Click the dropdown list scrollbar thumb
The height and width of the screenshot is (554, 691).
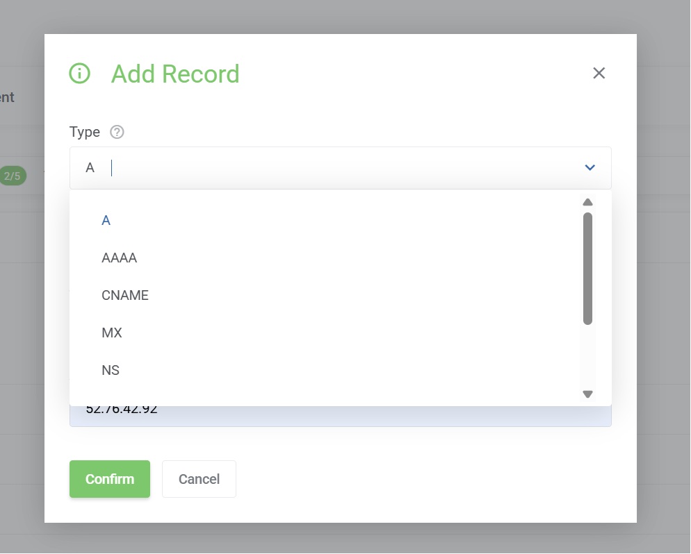pyautogui.click(x=587, y=269)
